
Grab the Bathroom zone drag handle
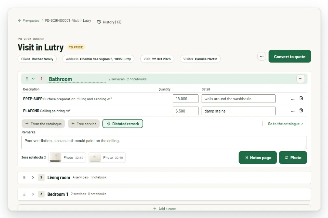27,79
